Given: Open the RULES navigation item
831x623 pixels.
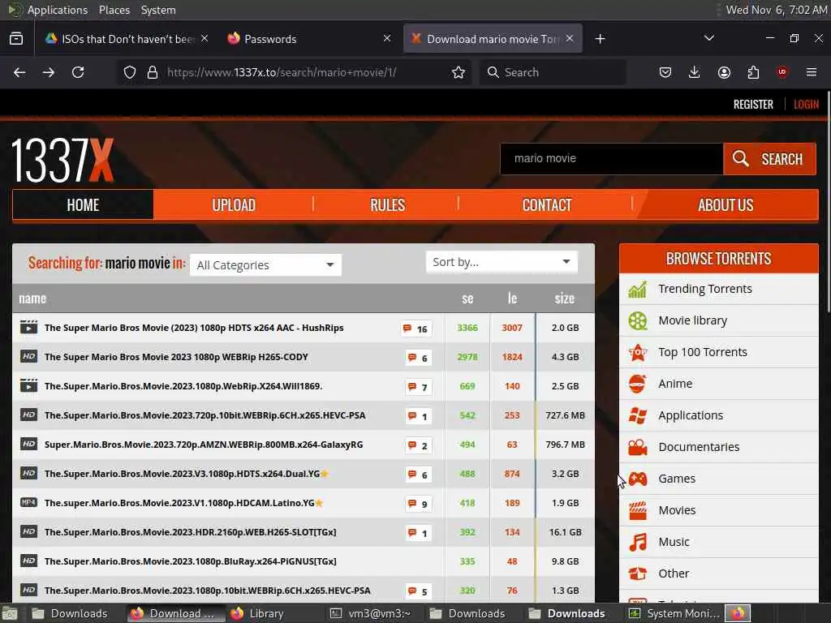Looking at the screenshot, I should tap(387, 205).
